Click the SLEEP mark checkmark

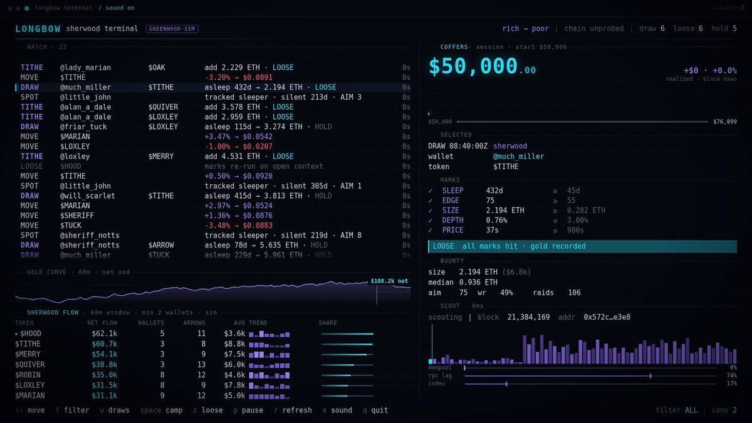(430, 191)
